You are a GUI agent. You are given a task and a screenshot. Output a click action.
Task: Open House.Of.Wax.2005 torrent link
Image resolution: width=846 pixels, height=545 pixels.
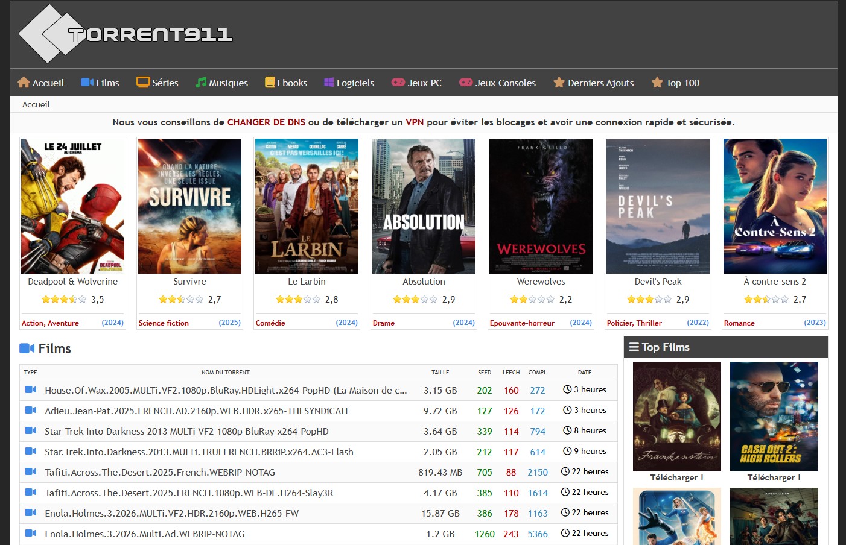pos(226,391)
